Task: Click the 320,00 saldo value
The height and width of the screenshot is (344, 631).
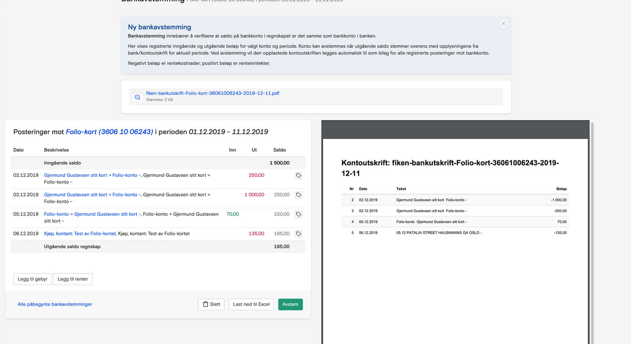Action: coord(281,214)
